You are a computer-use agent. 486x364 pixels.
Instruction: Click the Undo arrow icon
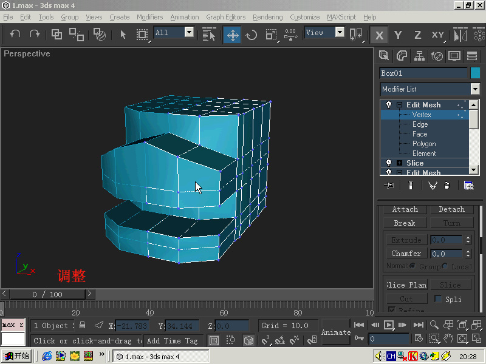coord(15,34)
